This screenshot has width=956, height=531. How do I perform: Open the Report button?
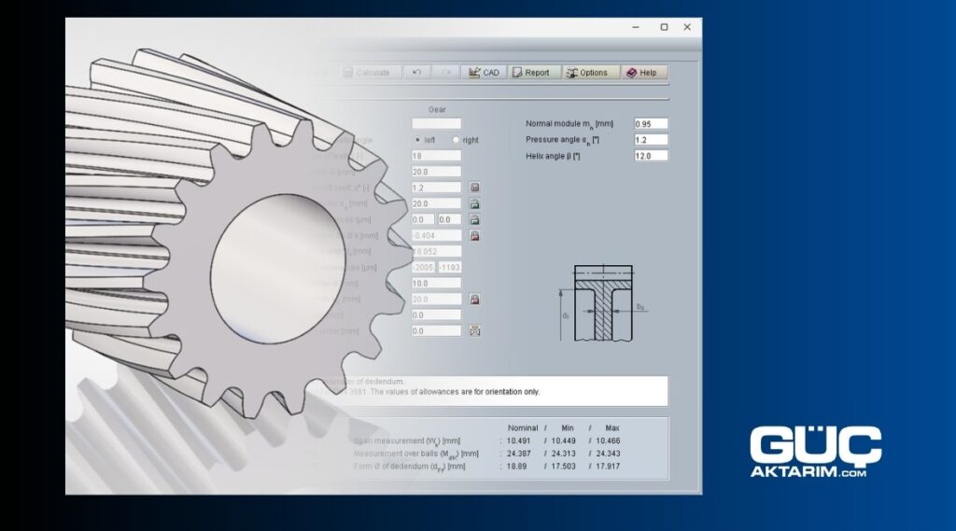click(534, 73)
